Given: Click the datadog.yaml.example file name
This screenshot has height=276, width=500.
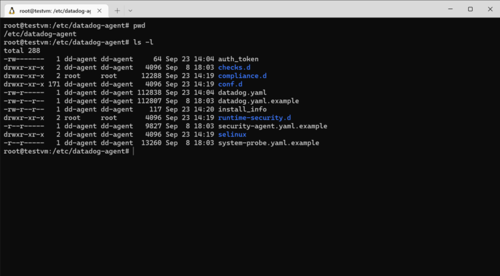Looking at the screenshot, I should coord(258,101).
